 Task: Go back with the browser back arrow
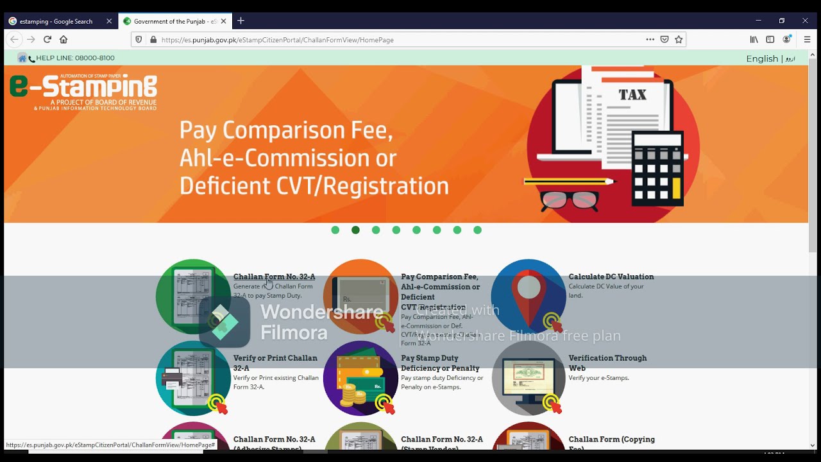point(14,39)
